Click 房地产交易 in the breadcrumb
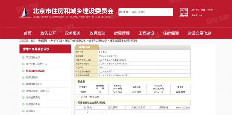This screenshot has width=232, height=115. [x=56, y=41]
